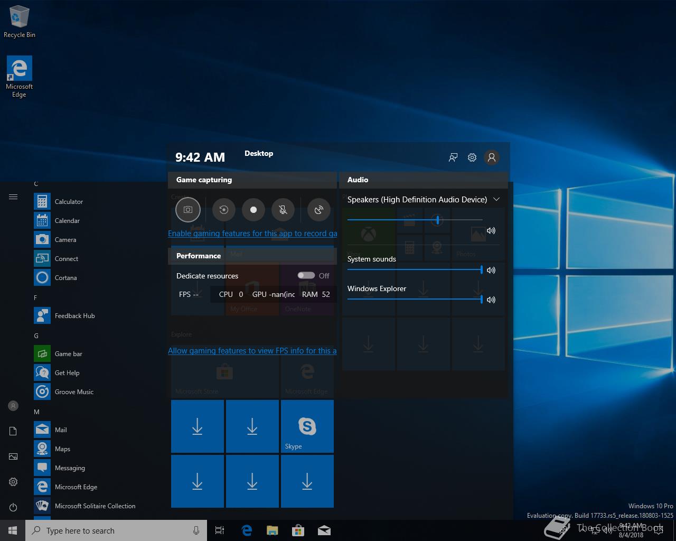Image resolution: width=676 pixels, height=541 pixels.
Task: Open Calculator from the Start menu
Action: (84, 202)
